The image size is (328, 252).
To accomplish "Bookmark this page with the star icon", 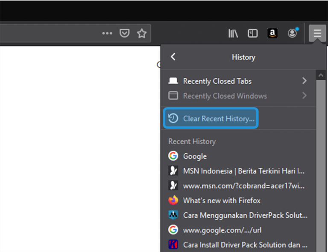I will pos(142,33).
